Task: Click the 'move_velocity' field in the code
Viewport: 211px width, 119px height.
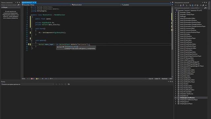Action: (x=54, y=25)
